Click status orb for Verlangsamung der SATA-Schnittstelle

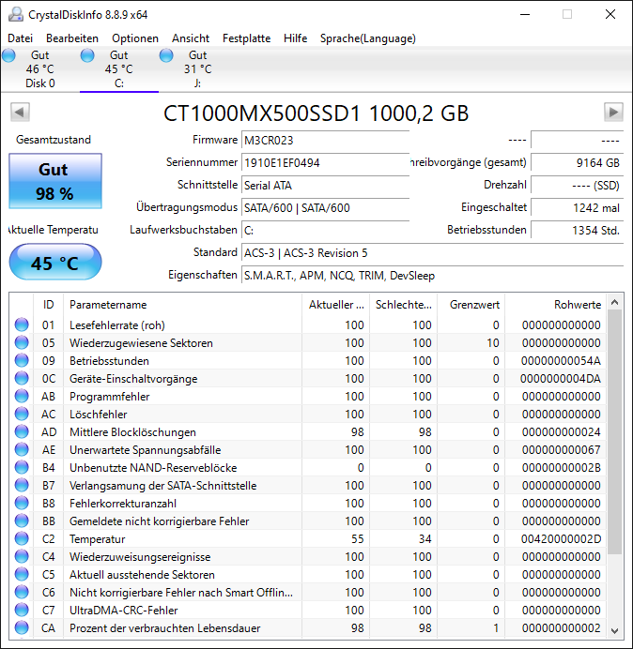[x=22, y=485]
